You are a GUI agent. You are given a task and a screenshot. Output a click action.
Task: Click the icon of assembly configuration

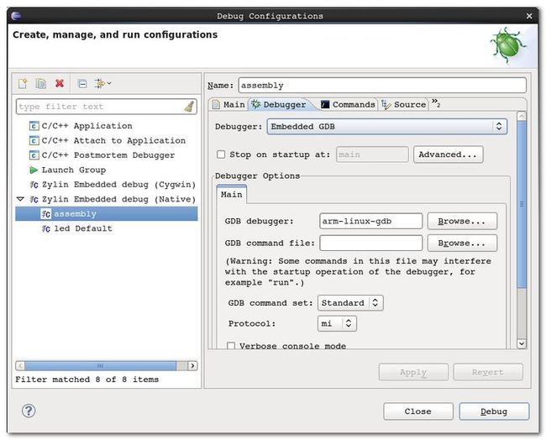[x=46, y=214]
